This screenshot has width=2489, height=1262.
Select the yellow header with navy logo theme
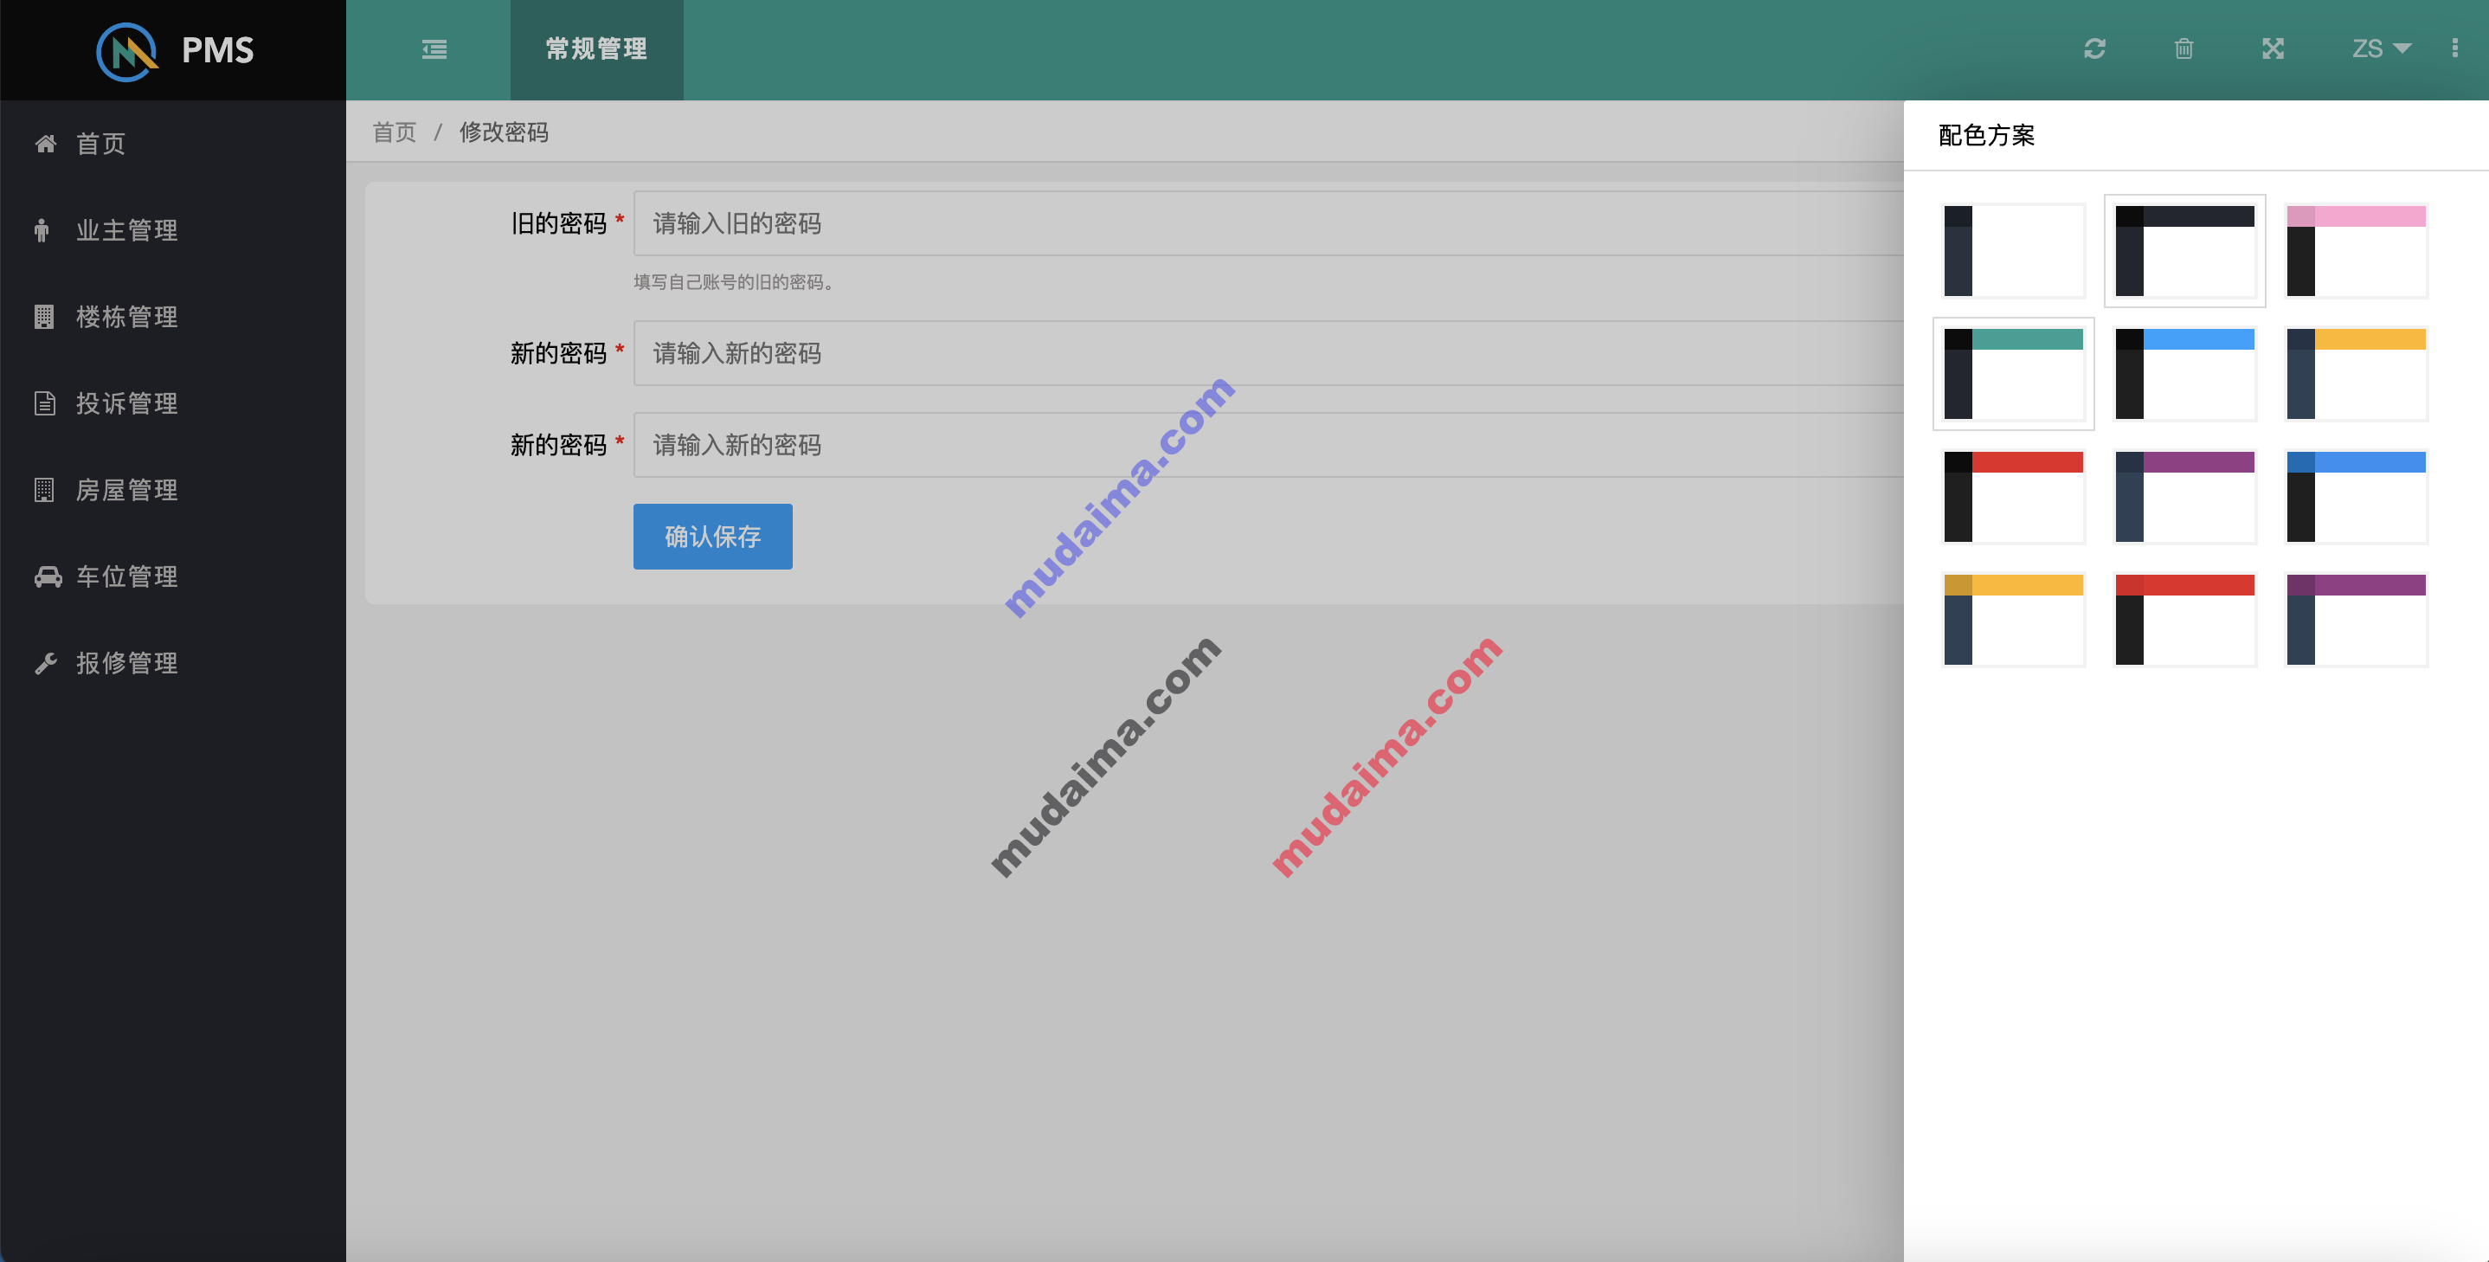(x=2356, y=373)
